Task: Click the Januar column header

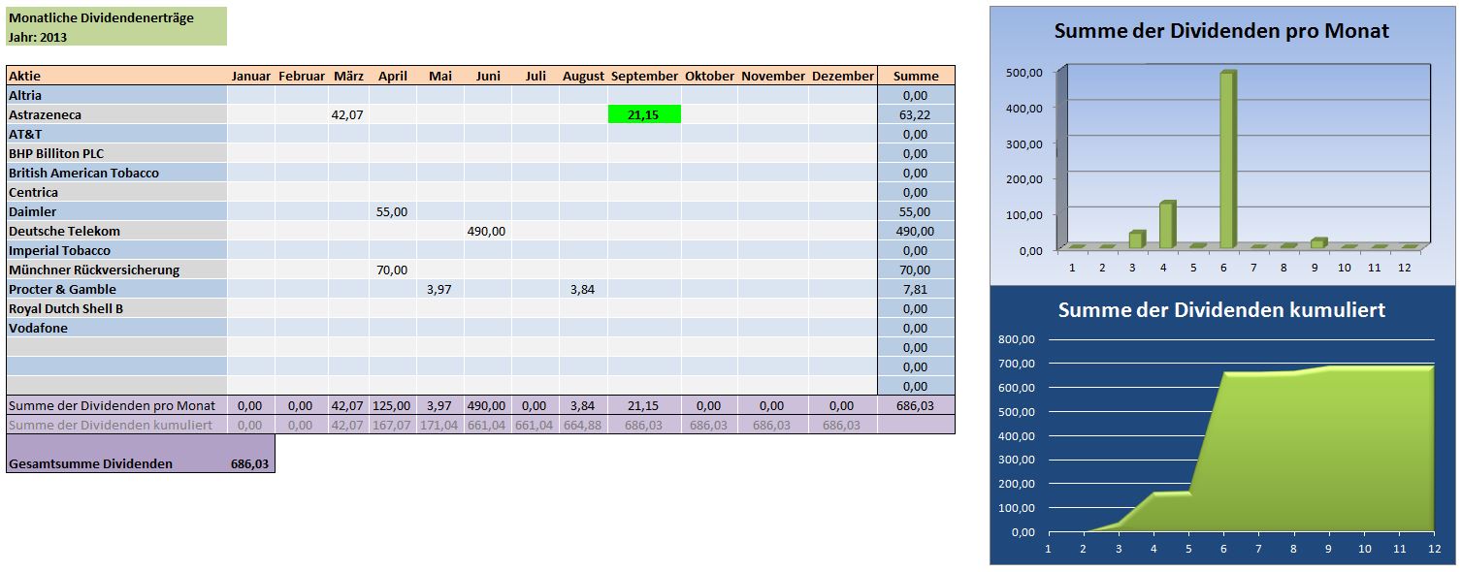Action: [x=251, y=76]
